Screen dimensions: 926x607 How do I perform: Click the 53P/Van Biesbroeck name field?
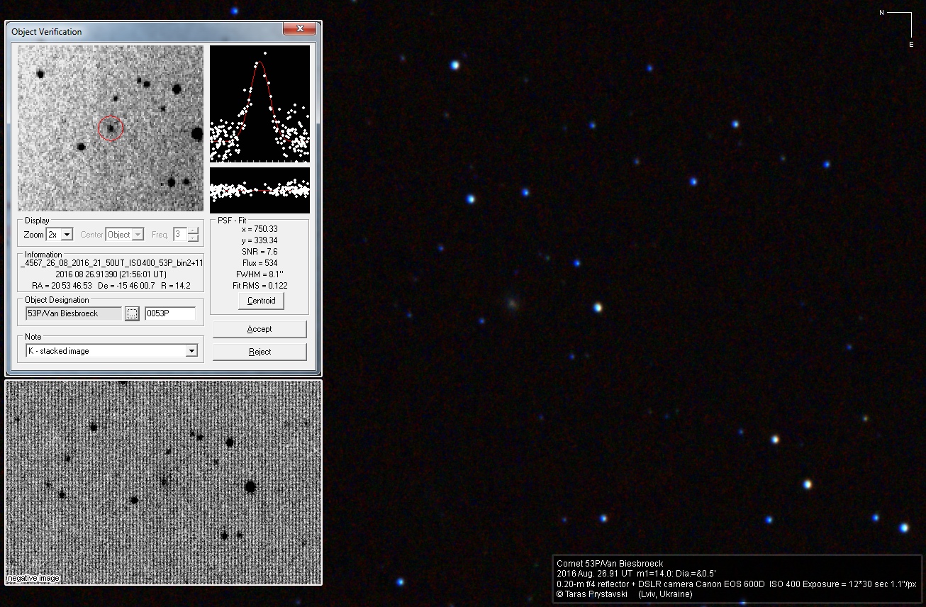tap(73, 313)
